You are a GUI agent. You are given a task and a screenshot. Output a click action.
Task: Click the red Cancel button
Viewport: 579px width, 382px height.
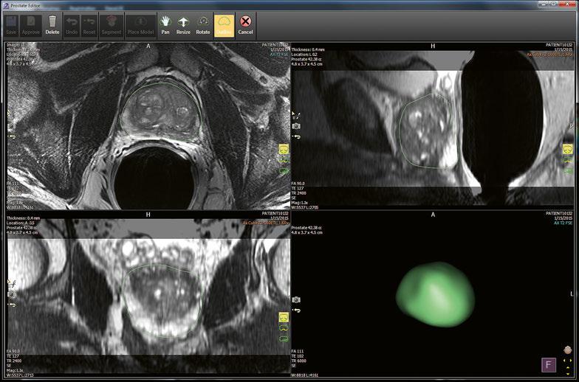click(x=245, y=25)
